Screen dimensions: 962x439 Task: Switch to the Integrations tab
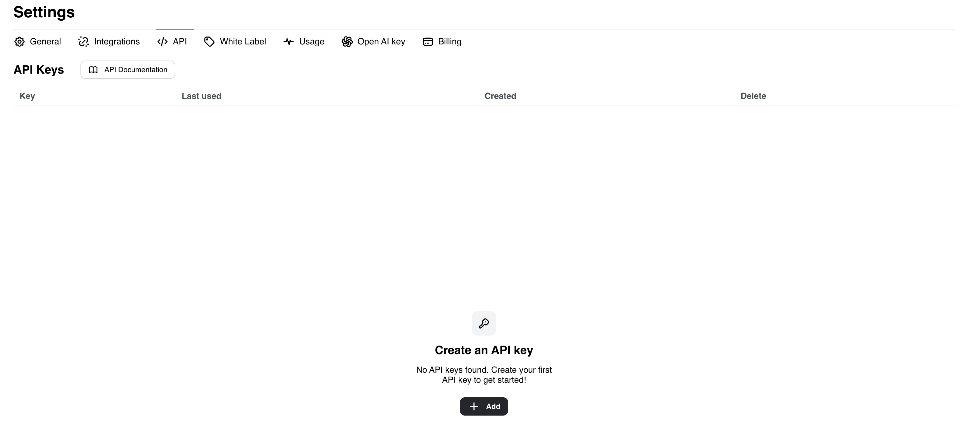(x=109, y=41)
